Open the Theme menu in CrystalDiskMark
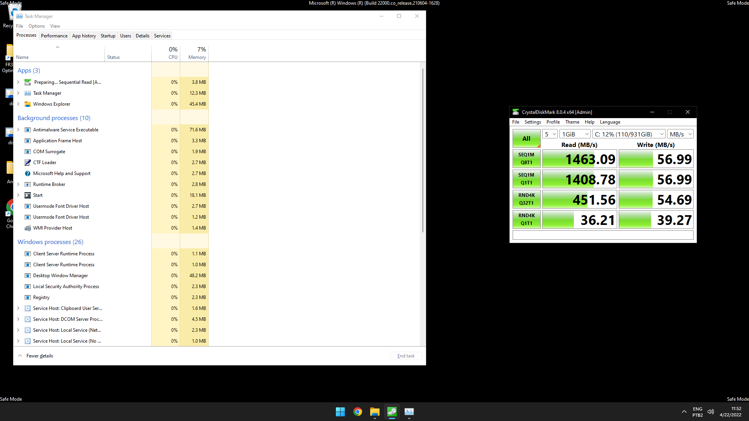This screenshot has width=749, height=421. 572,122
